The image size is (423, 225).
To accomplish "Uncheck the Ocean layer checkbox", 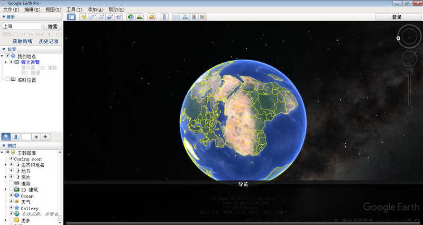I will point(11,195).
